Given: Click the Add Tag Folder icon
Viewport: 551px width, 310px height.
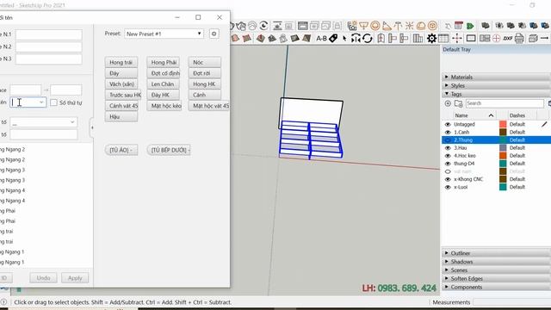Looking at the screenshot, I should [458, 103].
